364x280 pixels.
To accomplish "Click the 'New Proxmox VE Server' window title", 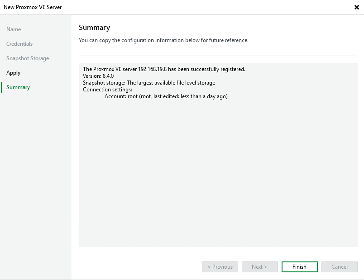I will [x=33, y=7].
